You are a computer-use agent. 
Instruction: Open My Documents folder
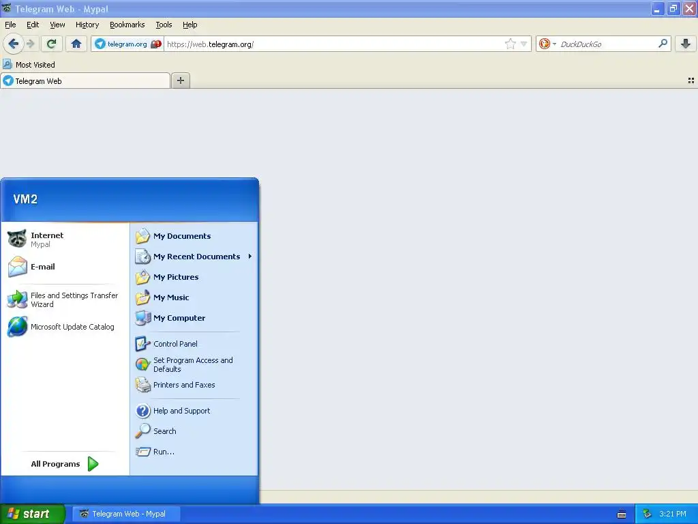click(194, 235)
